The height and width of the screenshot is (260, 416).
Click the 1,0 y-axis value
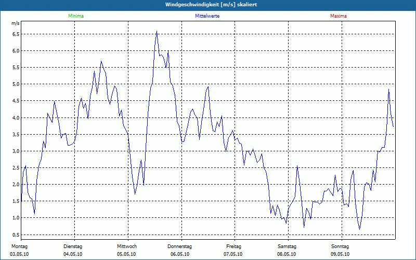point(16,218)
